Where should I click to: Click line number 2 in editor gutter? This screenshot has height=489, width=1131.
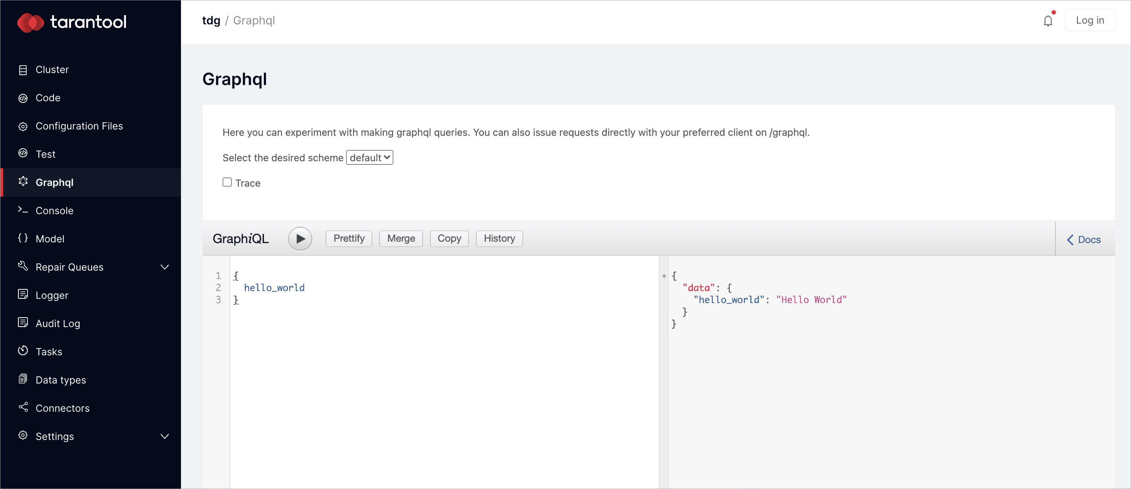218,288
